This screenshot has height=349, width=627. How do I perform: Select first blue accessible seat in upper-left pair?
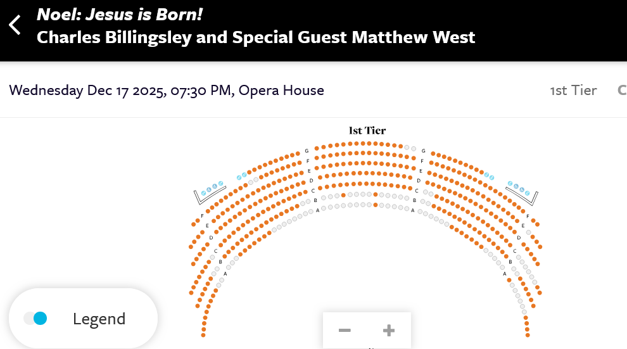[x=239, y=177]
